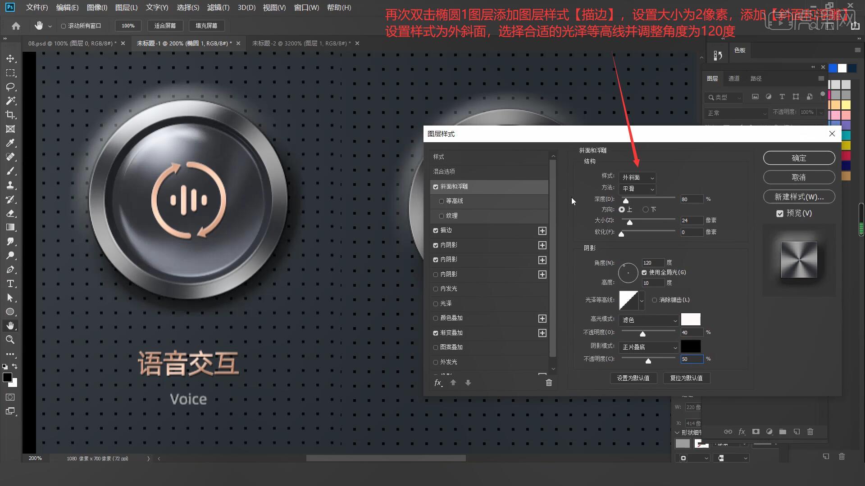865x486 pixels.
Task: Select the Crop tool
Action: click(x=10, y=115)
